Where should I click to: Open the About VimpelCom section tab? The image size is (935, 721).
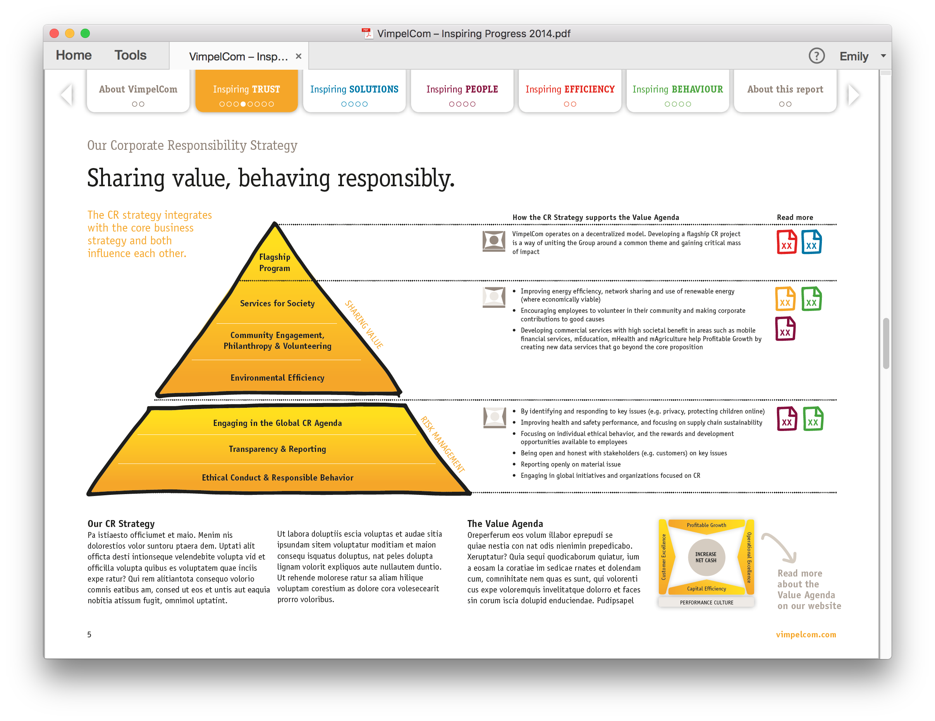(138, 91)
